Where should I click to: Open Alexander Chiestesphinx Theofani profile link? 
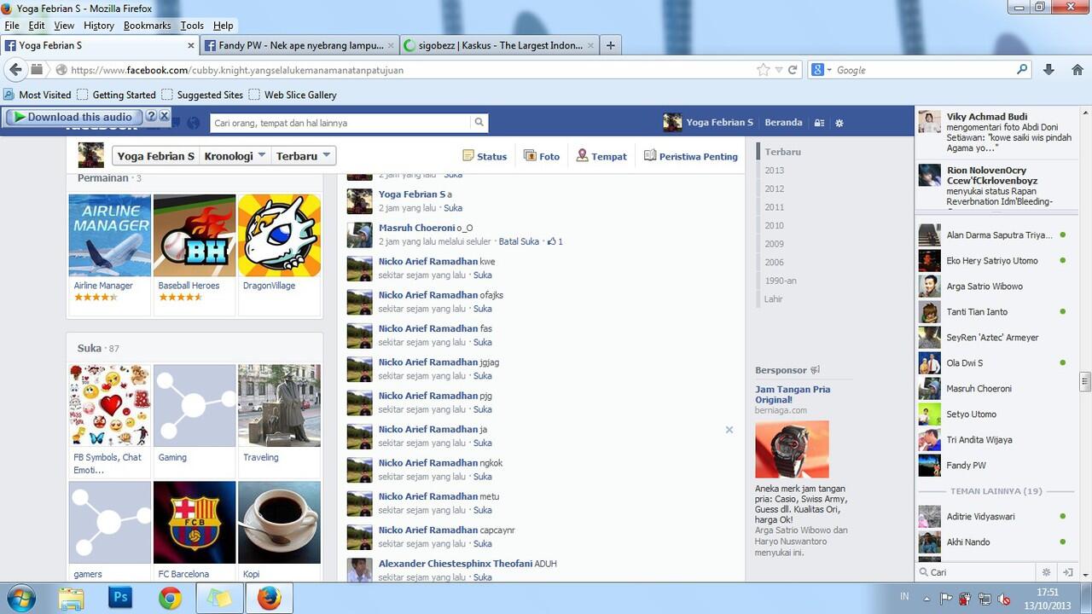[x=456, y=564]
